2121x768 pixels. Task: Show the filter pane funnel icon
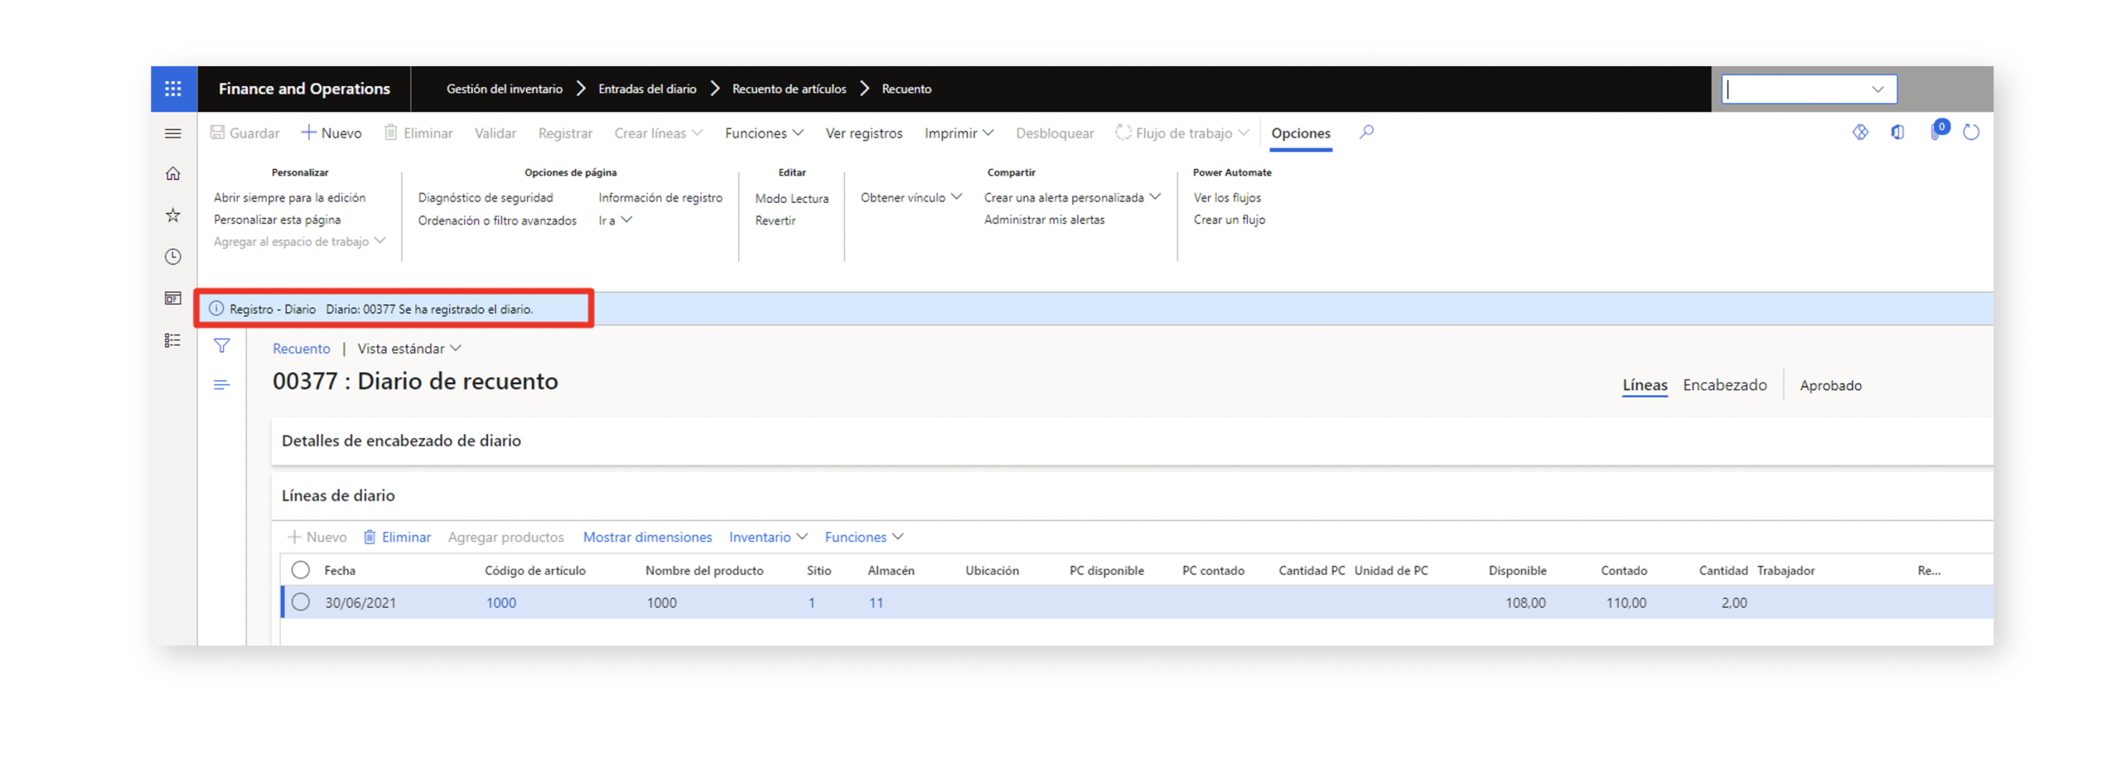coord(221,345)
